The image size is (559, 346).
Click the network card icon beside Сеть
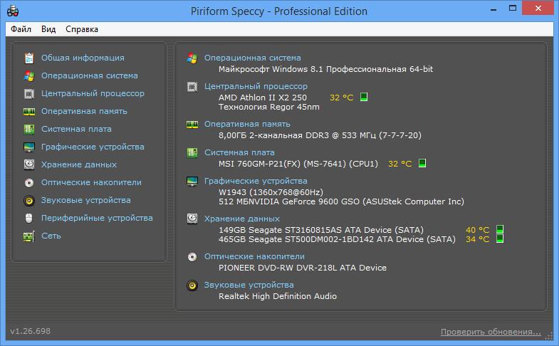click(29, 236)
